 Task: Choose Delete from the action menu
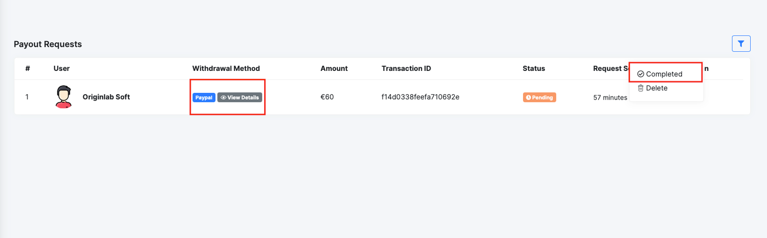pos(656,88)
